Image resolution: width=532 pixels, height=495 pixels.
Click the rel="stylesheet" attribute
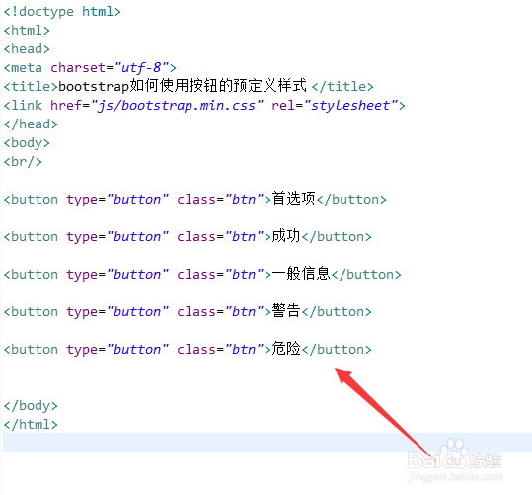tap(335, 106)
